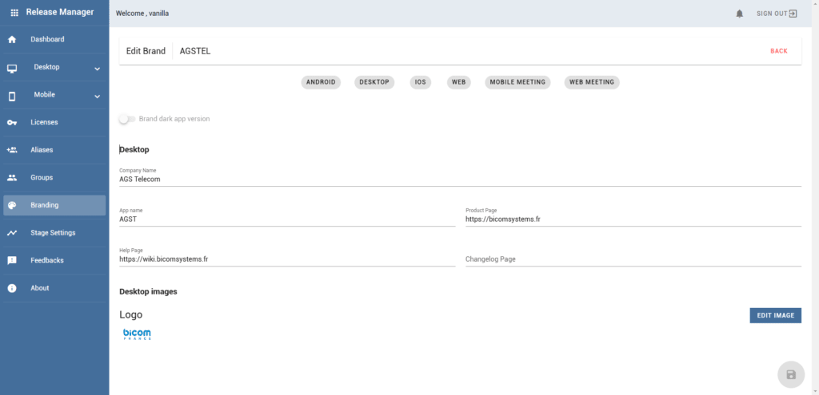Click the floating save disk button
The width and height of the screenshot is (819, 395).
point(791,375)
